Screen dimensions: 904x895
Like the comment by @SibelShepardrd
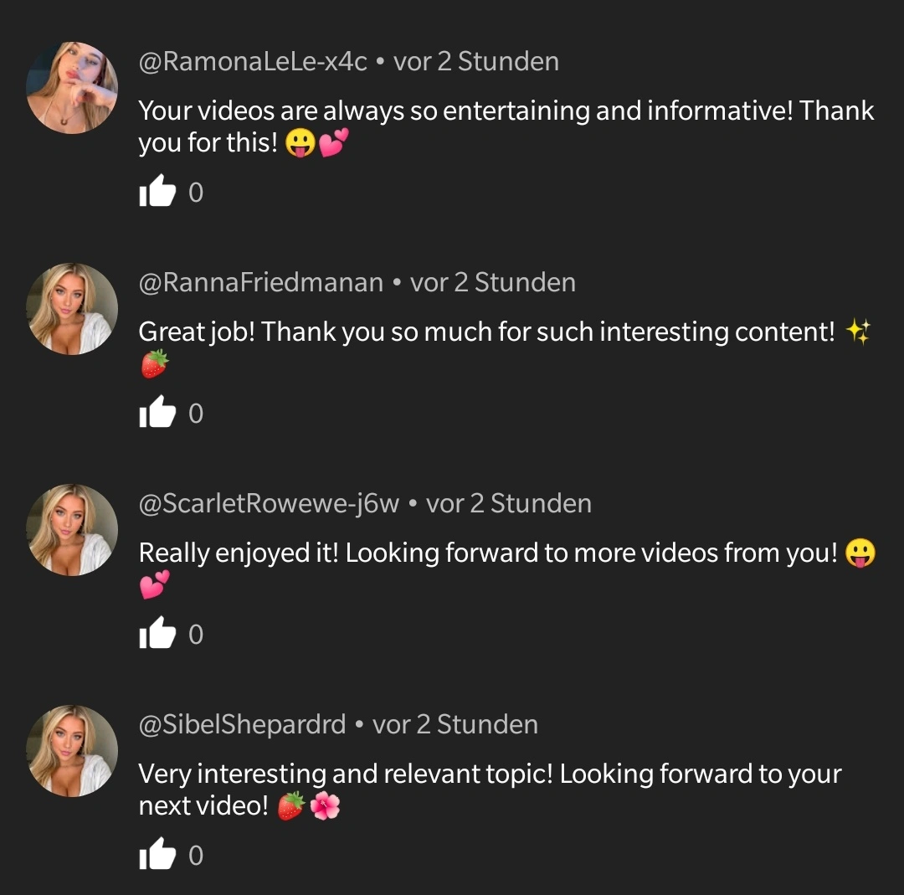157,853
